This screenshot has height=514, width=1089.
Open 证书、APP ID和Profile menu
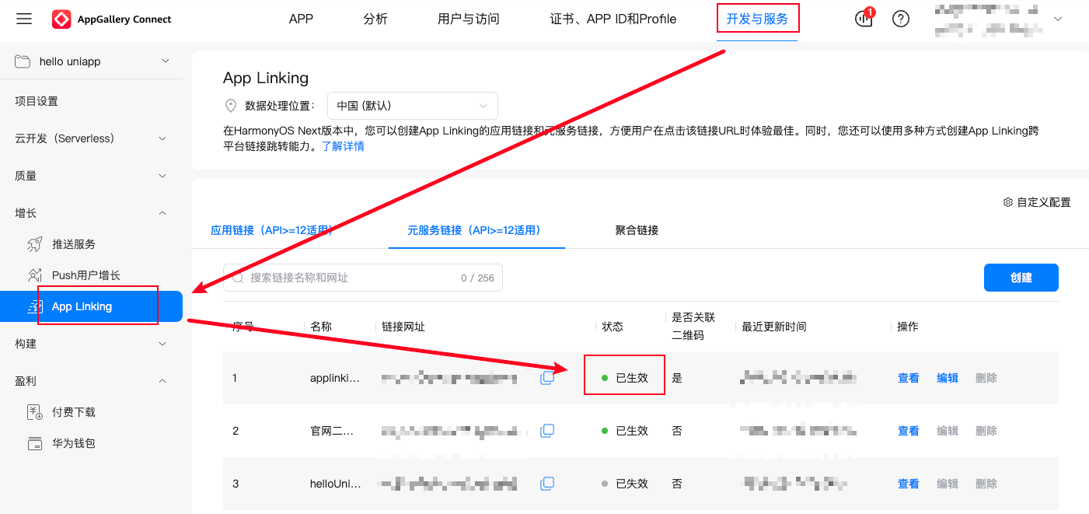click(613, 19)
